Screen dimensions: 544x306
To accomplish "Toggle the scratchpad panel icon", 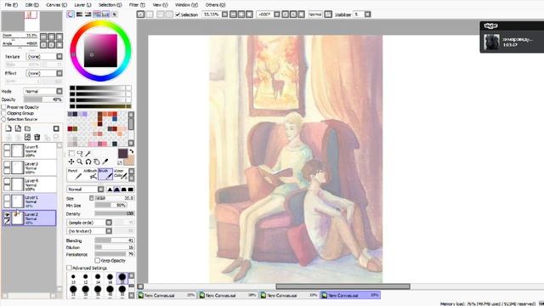I will coord(114,14).
